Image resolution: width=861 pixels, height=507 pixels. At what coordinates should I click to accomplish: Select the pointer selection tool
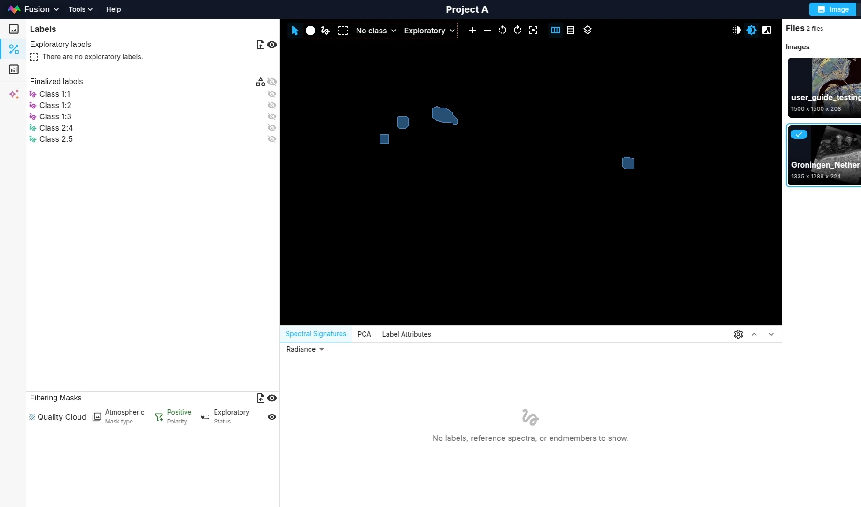(x=295, y=31)
